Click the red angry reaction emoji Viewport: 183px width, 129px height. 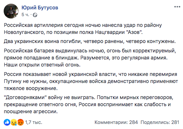[x=20, y=122]
